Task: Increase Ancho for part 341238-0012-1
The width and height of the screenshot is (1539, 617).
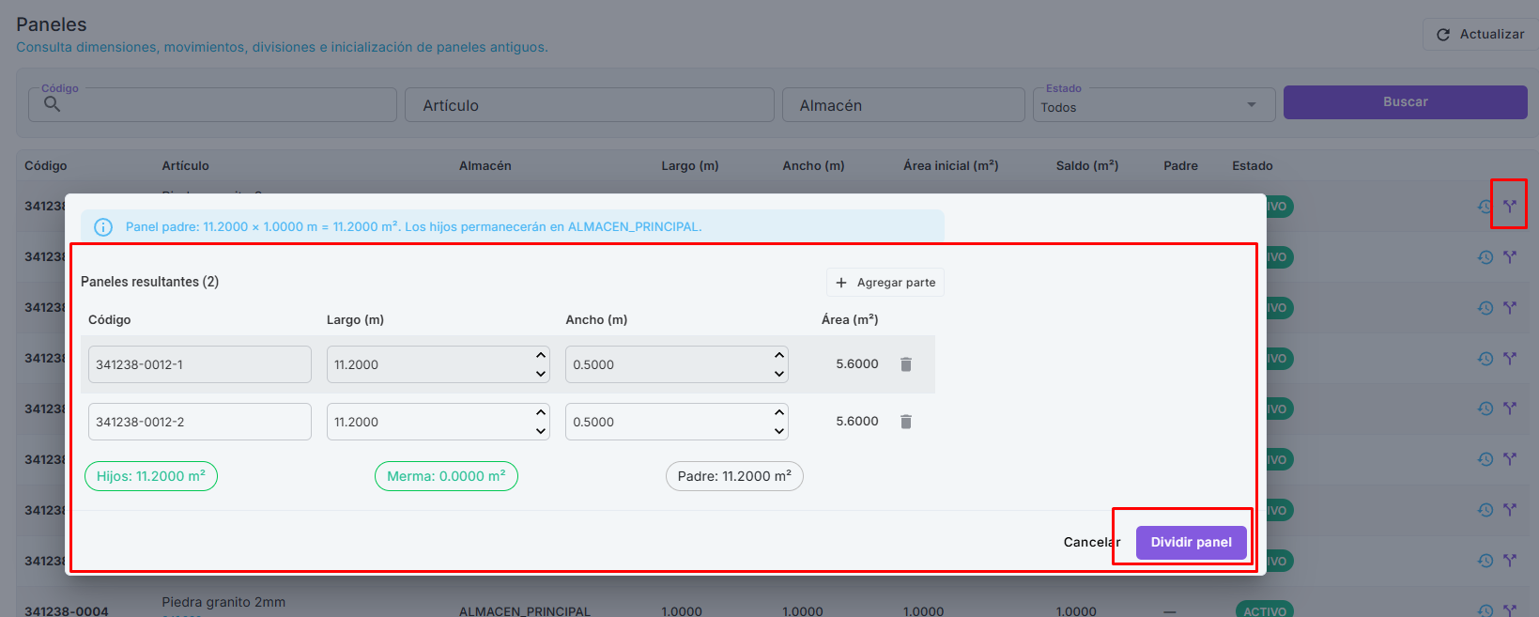Action: pos(779,356)
